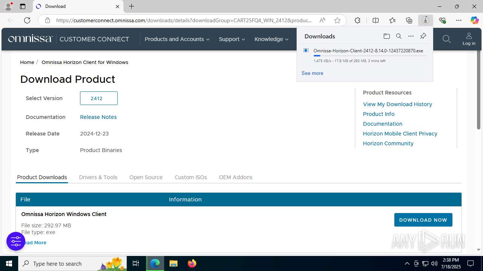Open Task View on taskbar
483x271 pixels.
136,263
